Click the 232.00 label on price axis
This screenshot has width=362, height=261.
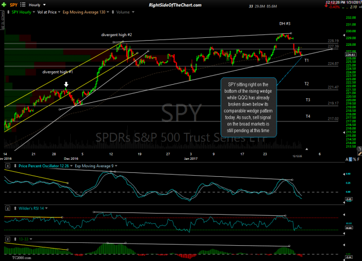[351, 18]
